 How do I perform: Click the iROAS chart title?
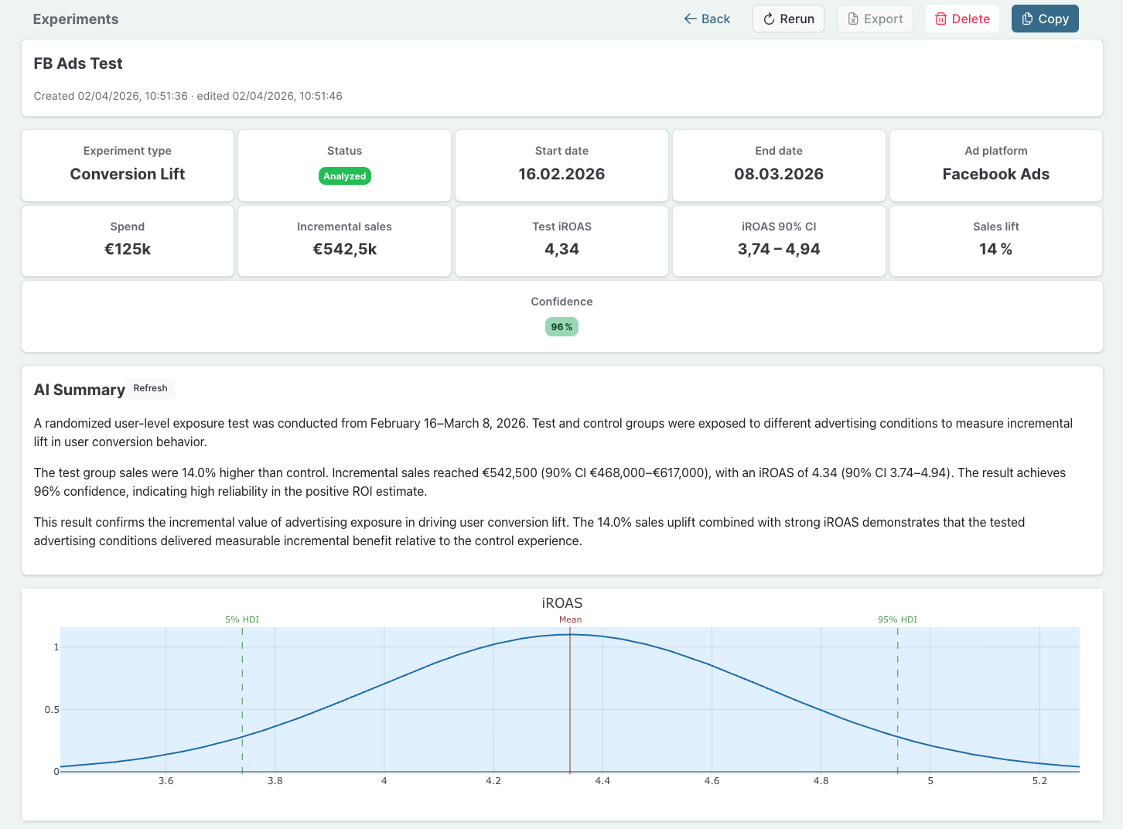pyautogui.click(x=561, y=603)
